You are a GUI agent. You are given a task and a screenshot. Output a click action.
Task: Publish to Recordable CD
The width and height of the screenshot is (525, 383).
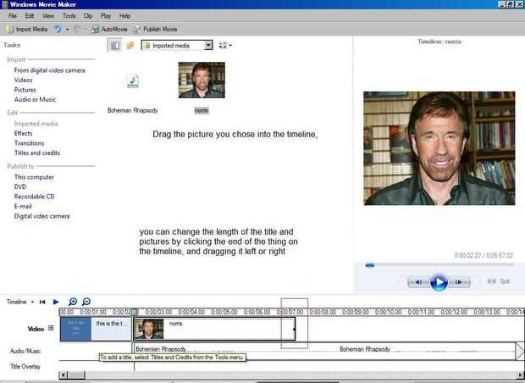34,197
